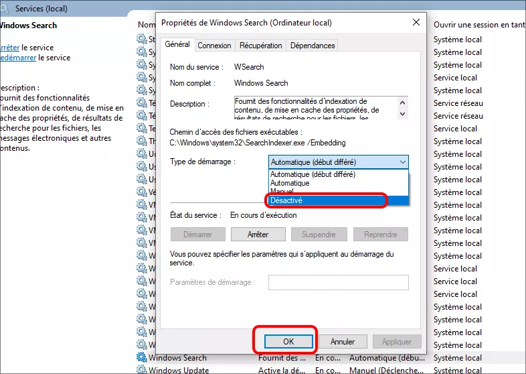Viewport: 526px width, 374px height.
Task: Select the Général tab
Action: (177, 45)
